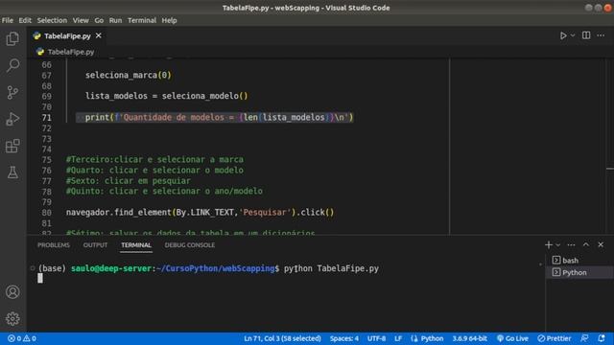Open the Manage gear settings

[x=12, y=319]
